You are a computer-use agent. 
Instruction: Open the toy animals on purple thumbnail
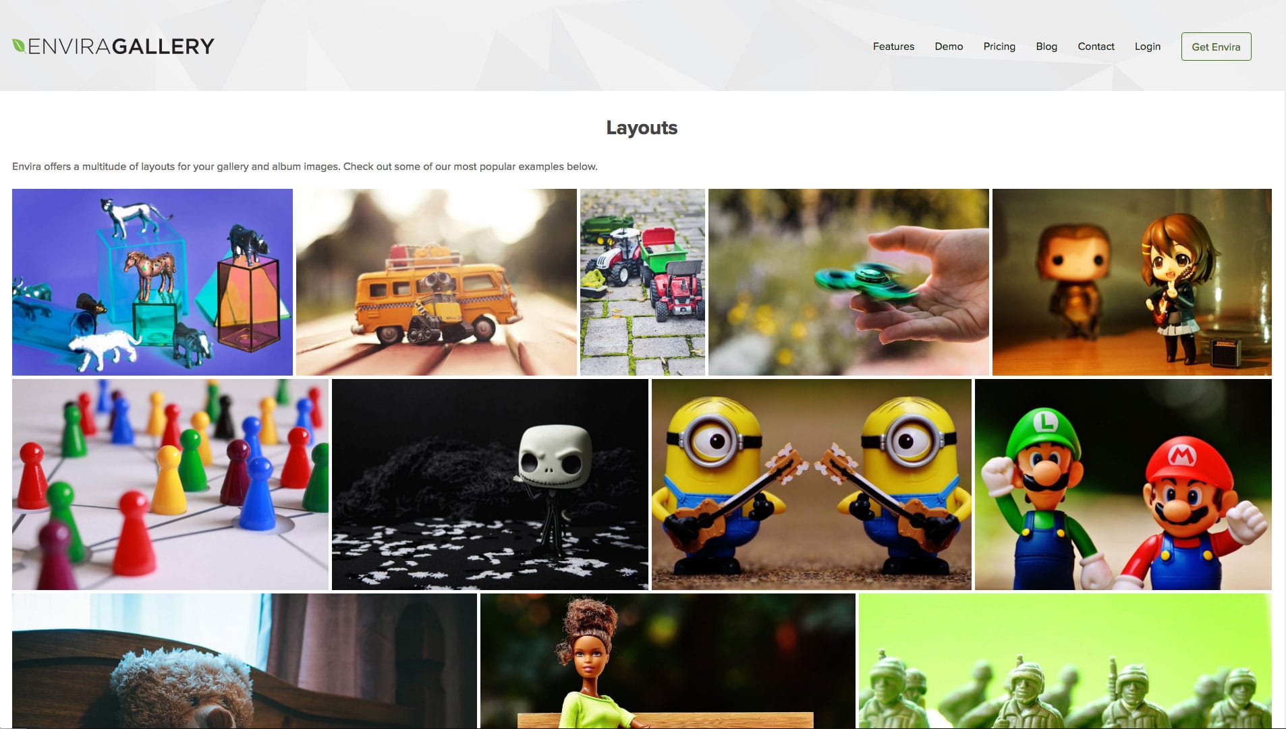click(152, 282)
